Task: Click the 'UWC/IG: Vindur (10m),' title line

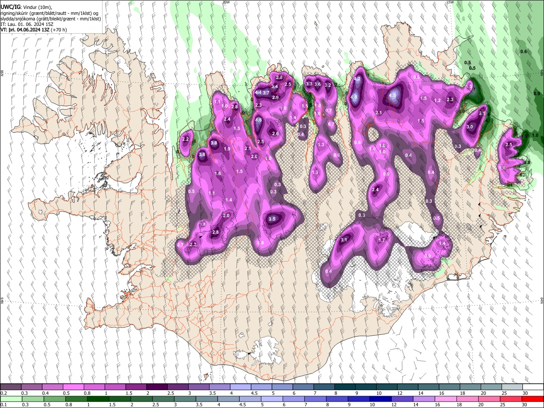Action: pos(26,7)
